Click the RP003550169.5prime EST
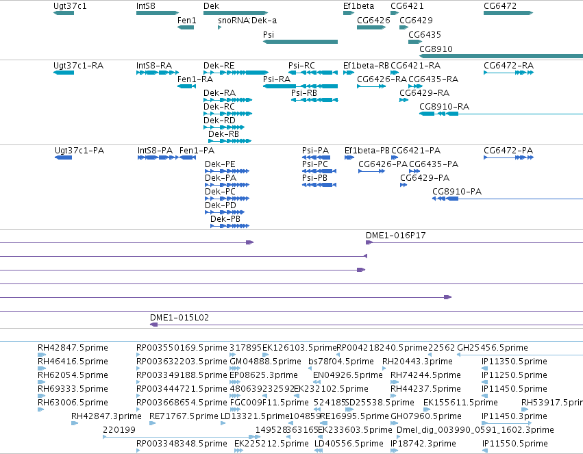 138,355
